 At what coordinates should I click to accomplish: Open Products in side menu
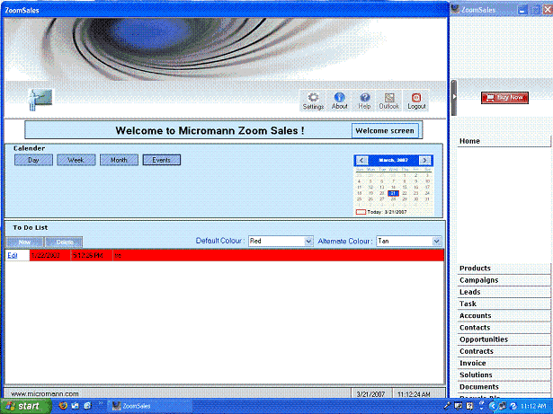(504, 269)
